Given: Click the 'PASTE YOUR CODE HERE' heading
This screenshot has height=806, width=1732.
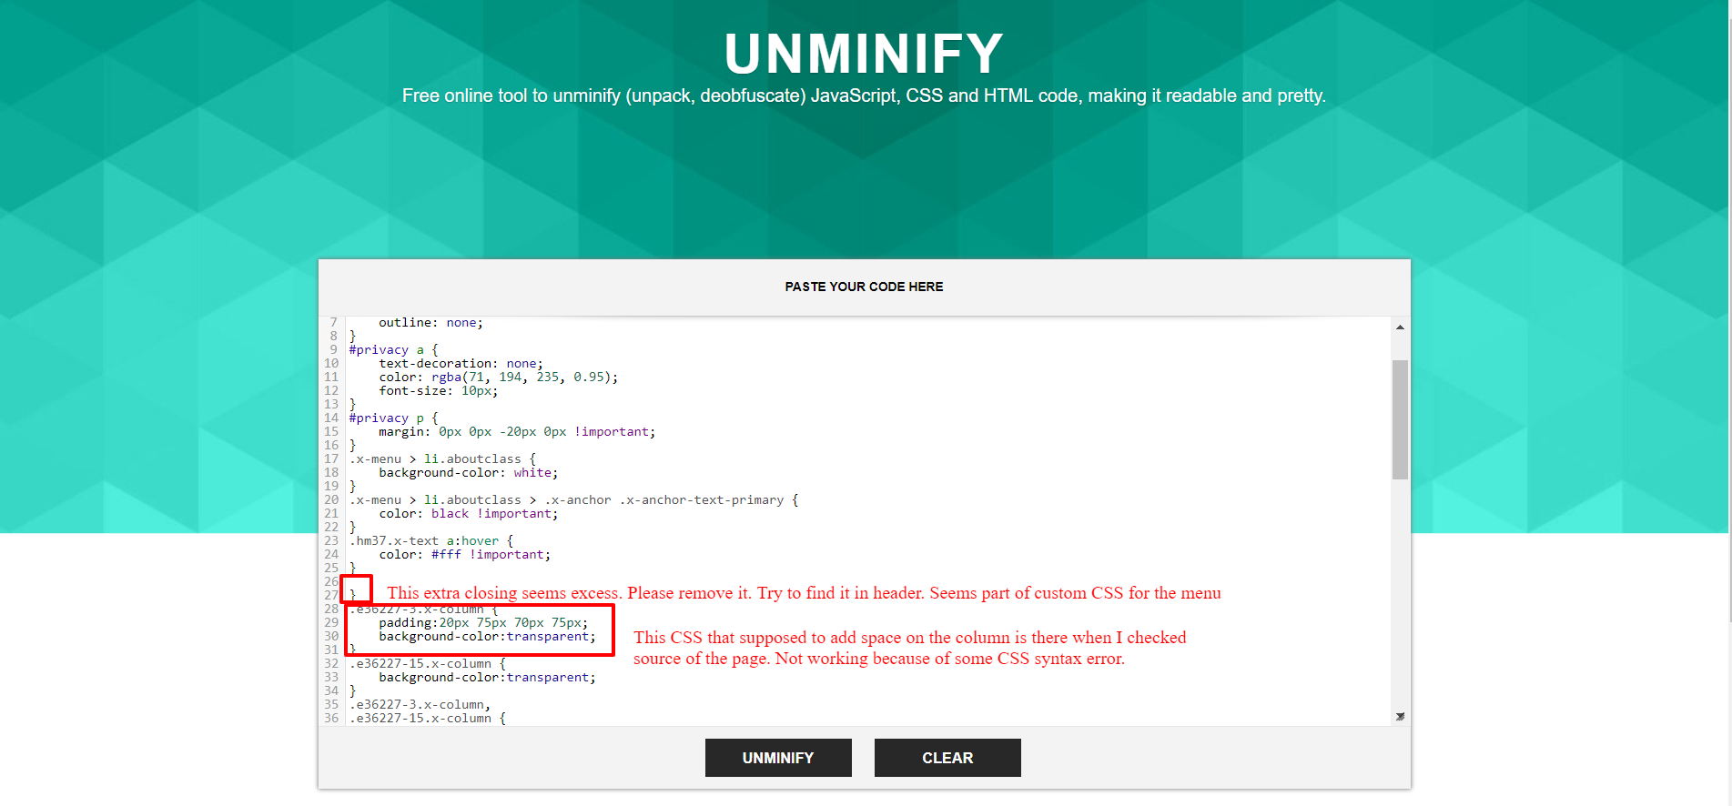Looking at the screenshot, I should [x=864, y=287].
